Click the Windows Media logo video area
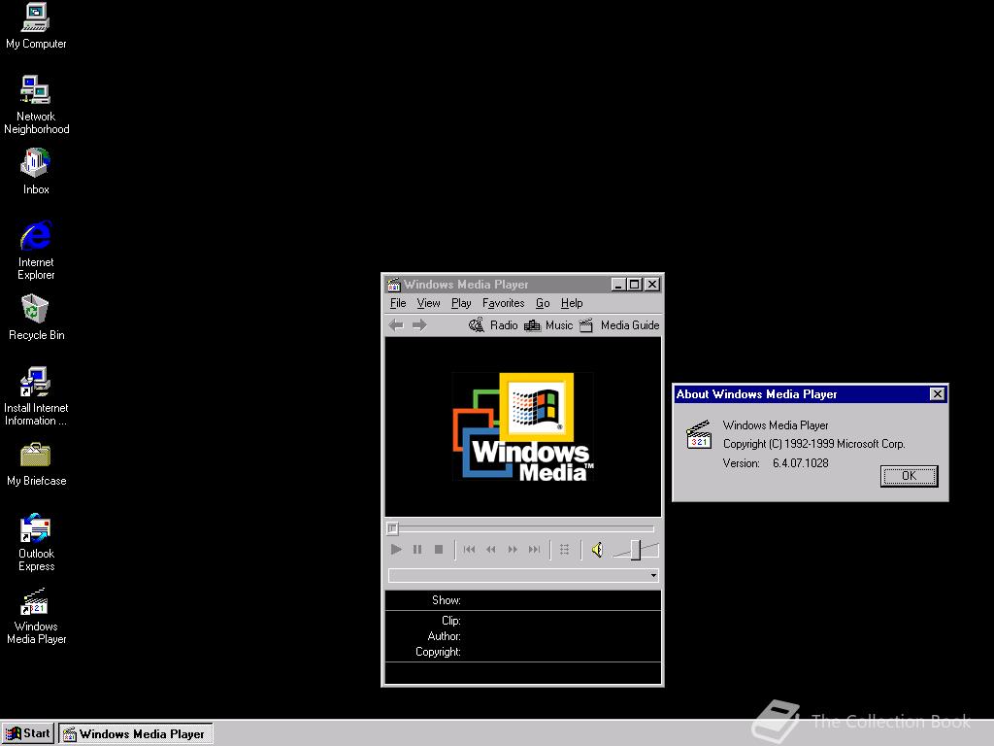This screenshot has width=994, height=746. coord(523,427)
